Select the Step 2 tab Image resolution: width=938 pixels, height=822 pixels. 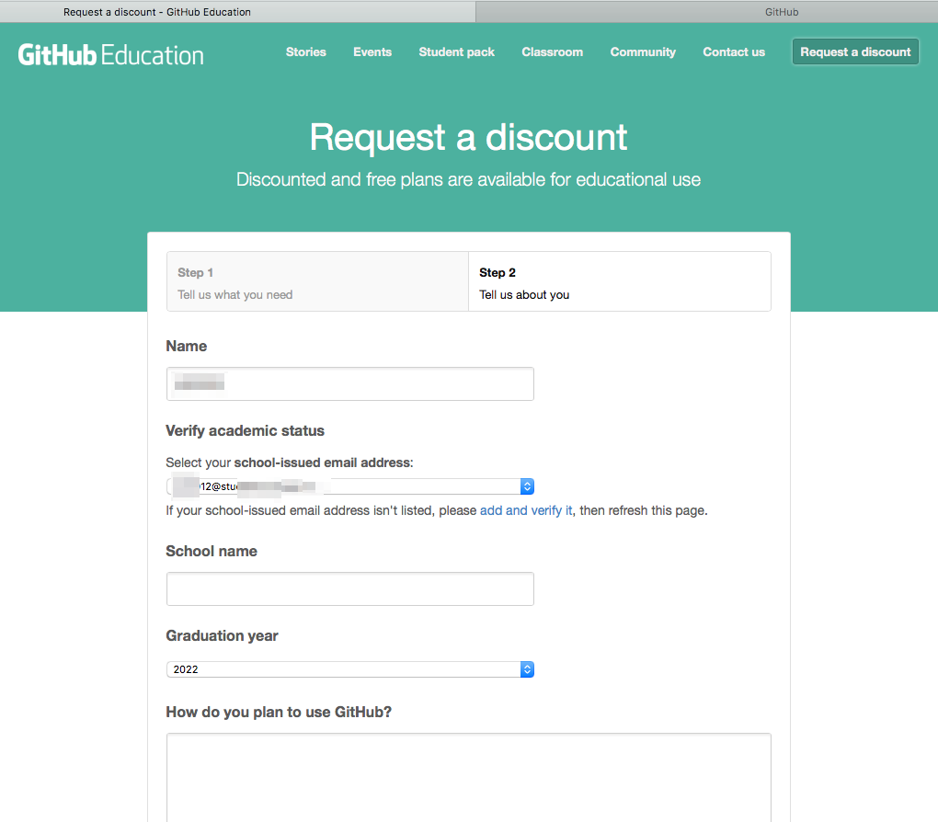point(619,282)
